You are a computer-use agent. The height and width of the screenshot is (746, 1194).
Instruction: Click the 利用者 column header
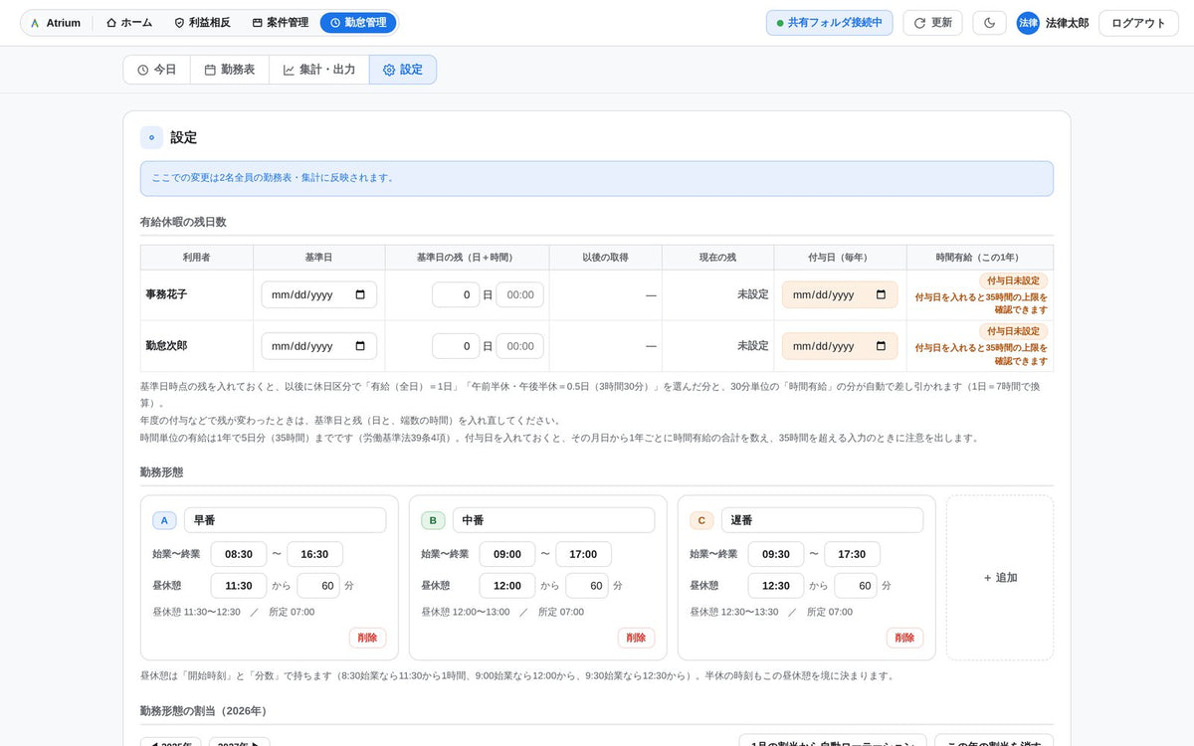(x=197, y=258)
